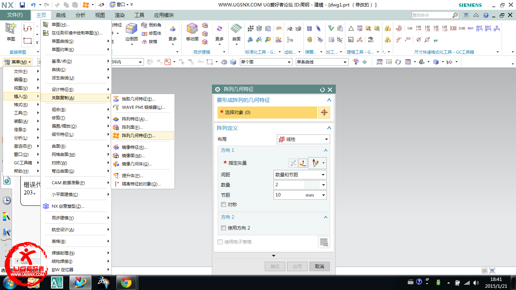Select 提升体(P)... menu item
The image size is (516, 290).
(x=143, y=176)
